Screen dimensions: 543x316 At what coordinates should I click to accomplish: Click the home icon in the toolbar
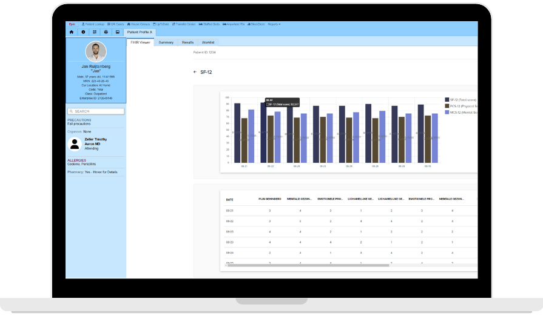[72, 31]
